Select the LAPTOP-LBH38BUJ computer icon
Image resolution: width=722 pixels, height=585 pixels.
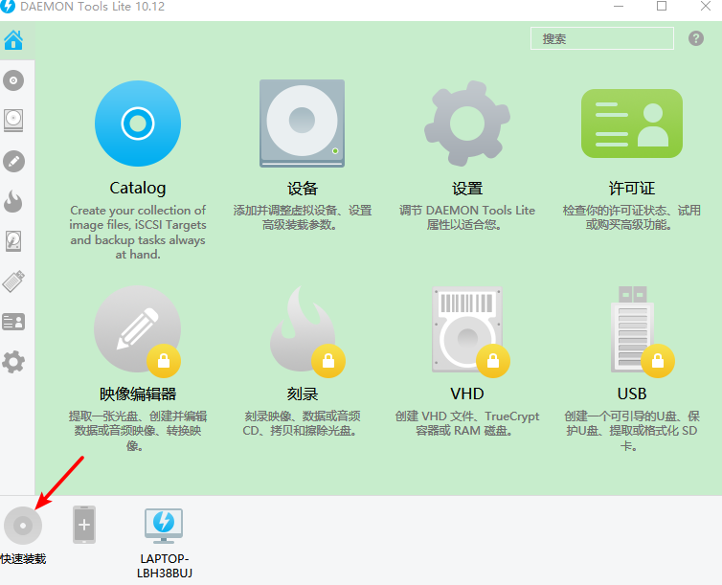pos(164,526)
